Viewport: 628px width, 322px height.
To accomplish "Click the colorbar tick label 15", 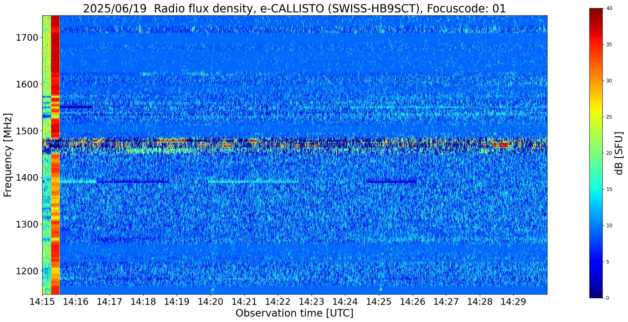I will [x=609, y=190].
